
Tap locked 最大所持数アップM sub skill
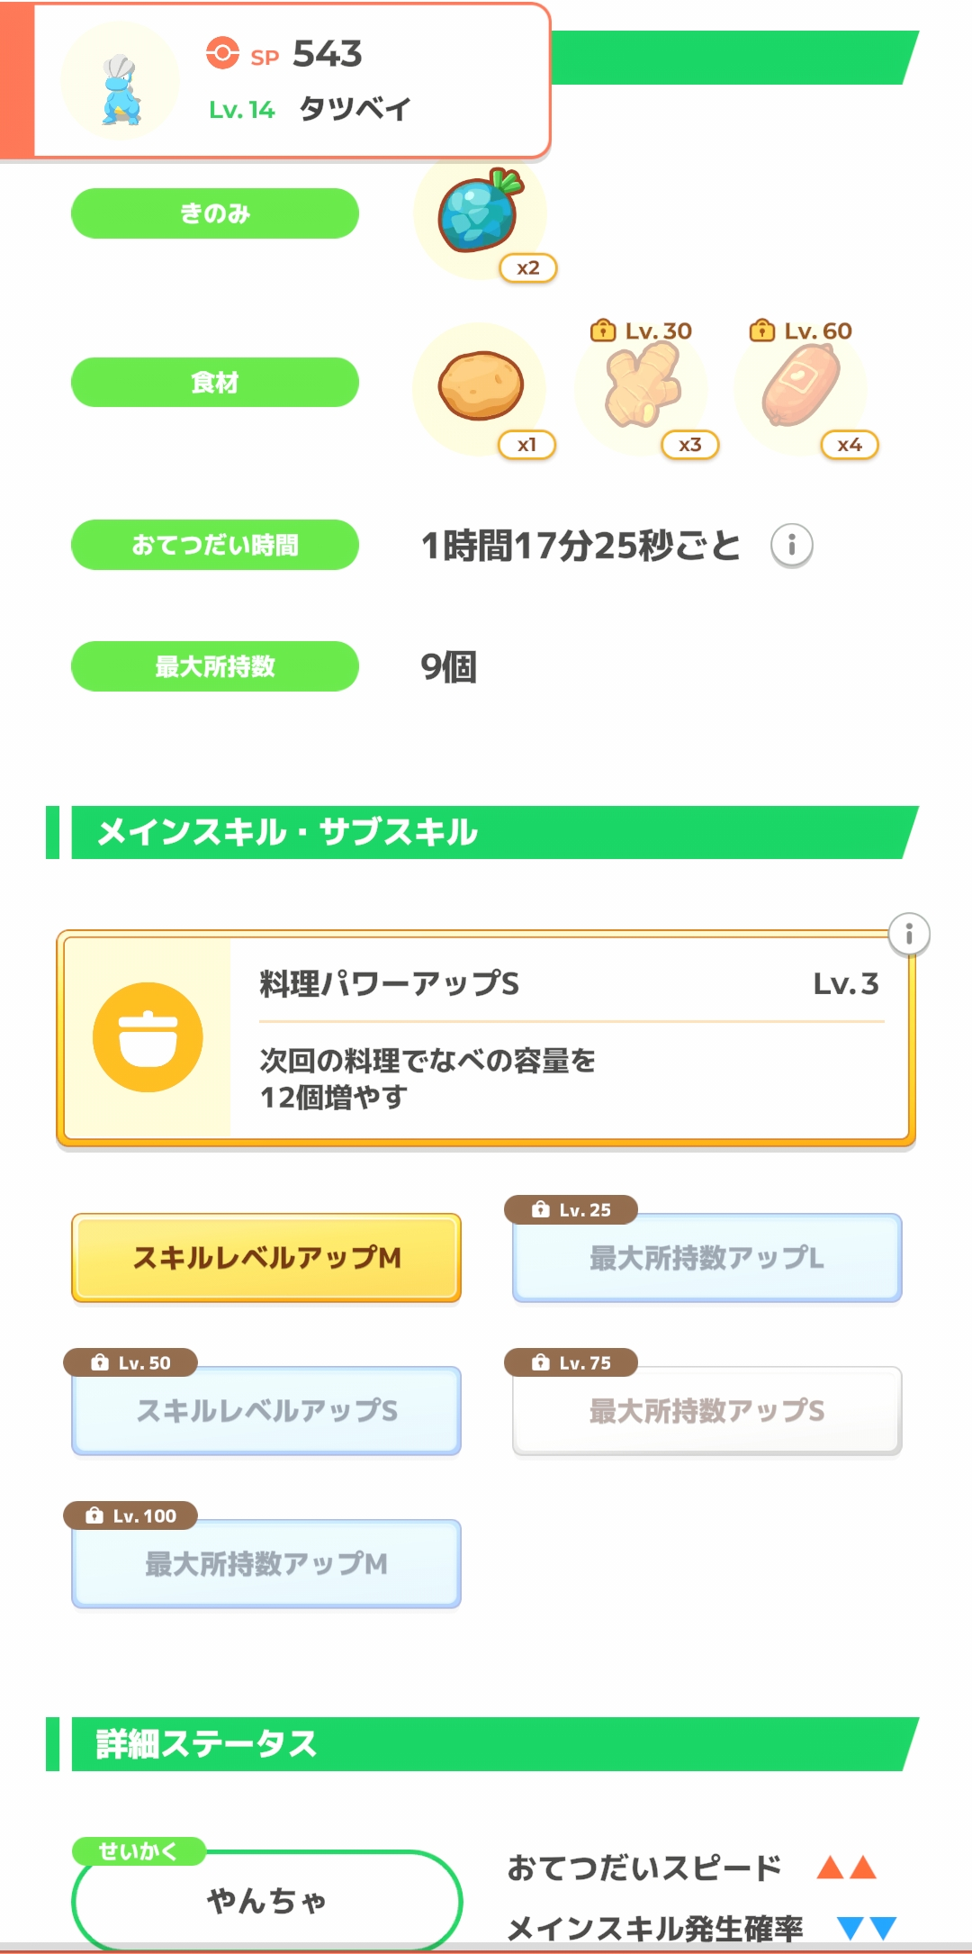[266, 1564]
